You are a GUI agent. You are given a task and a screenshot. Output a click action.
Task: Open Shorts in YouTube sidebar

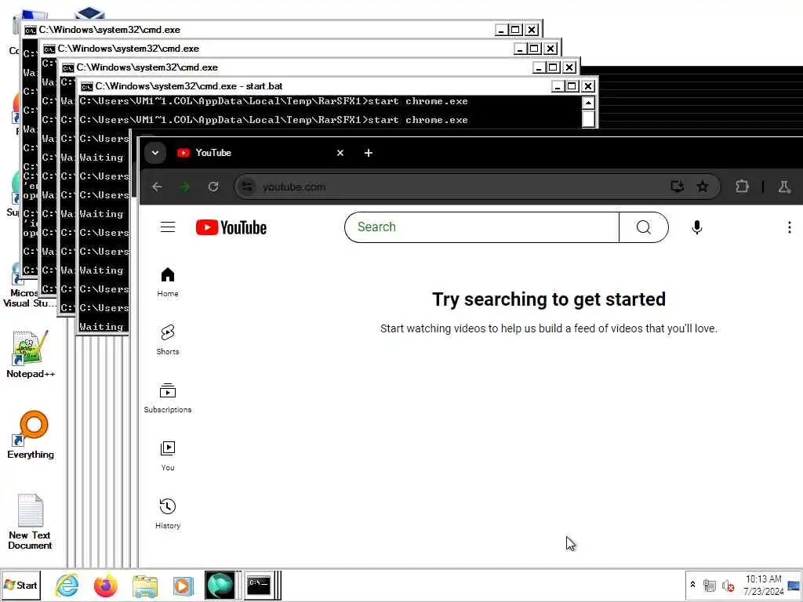[x=168, y=340]
